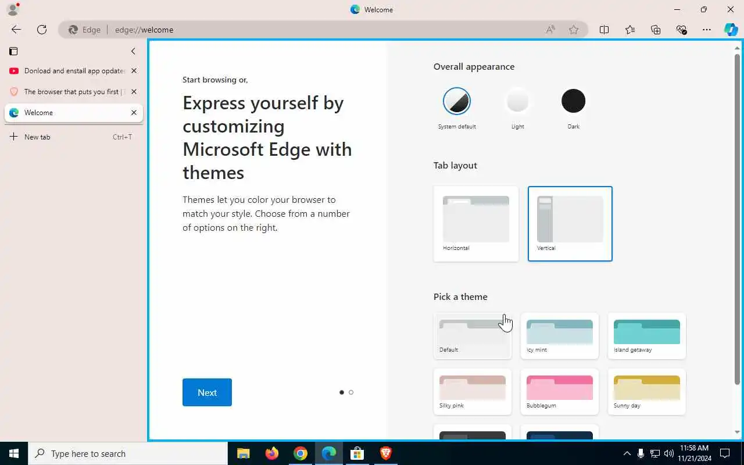Switch to the Donload and enstall app updates tab

tap(73, 71)
